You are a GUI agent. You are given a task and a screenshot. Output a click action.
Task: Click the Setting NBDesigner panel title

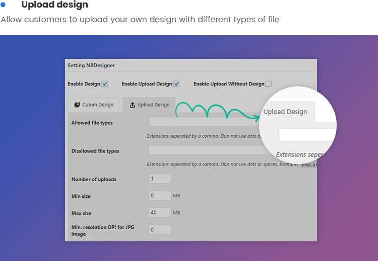coord(91,65)
